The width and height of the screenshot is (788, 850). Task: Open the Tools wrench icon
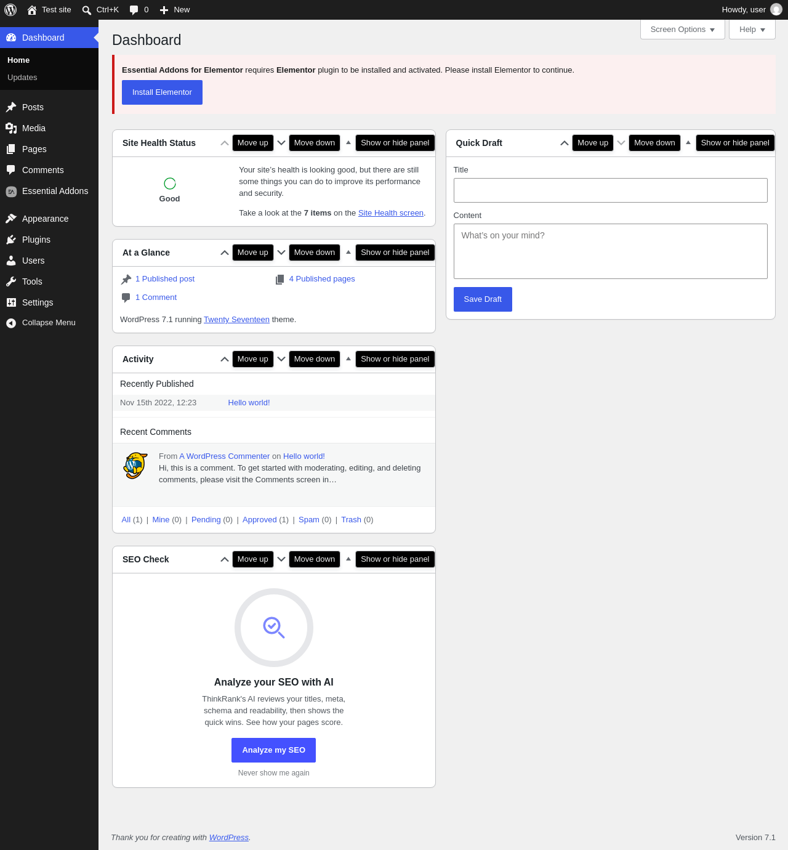click(x=11, y=281)
